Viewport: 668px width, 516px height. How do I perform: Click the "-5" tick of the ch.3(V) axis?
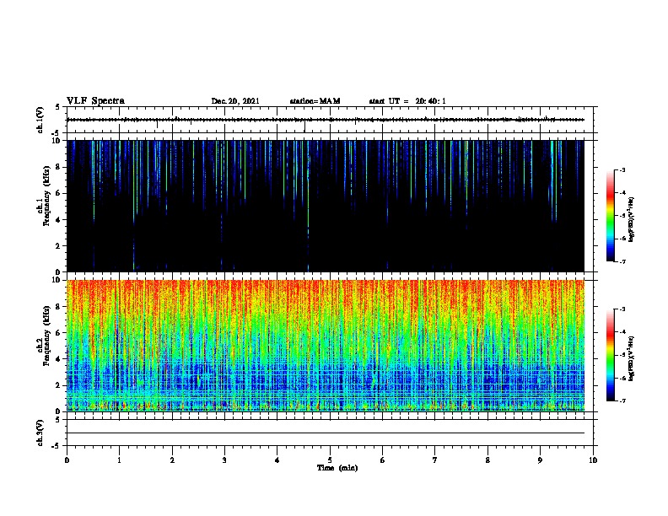(x=57, y=446)
